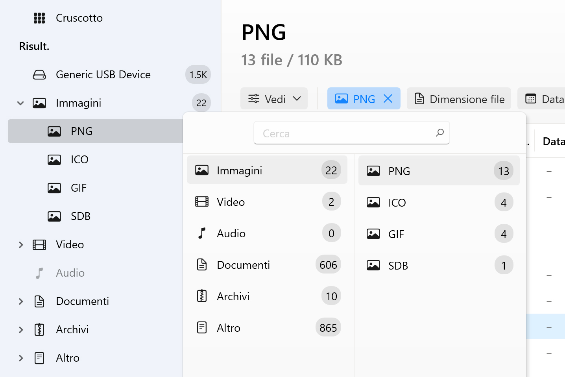Click GIF image icon in popup subtype list
This screenshot has height=377, width=565.
(373, 234)
